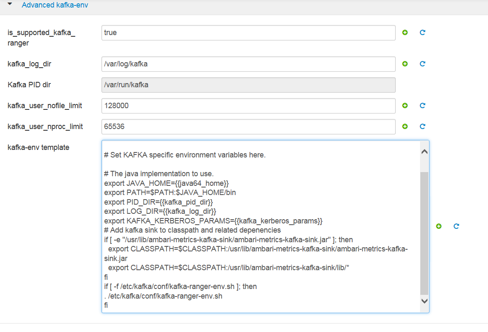Select the override icon beside kafka_log_dir
488x332 pixels.
click(x=405, y=63)
